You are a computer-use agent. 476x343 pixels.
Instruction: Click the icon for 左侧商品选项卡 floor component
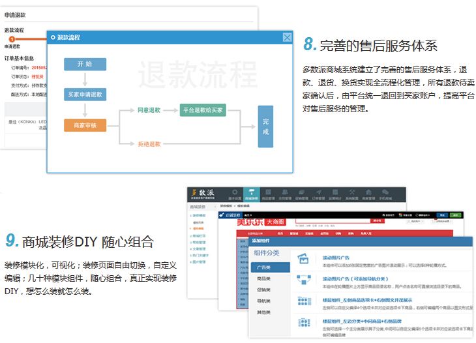[304, 301]
